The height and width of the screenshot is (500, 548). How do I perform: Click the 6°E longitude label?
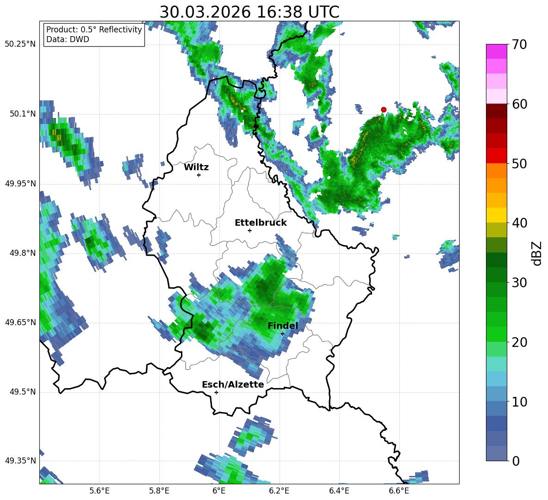pos(219,491)
